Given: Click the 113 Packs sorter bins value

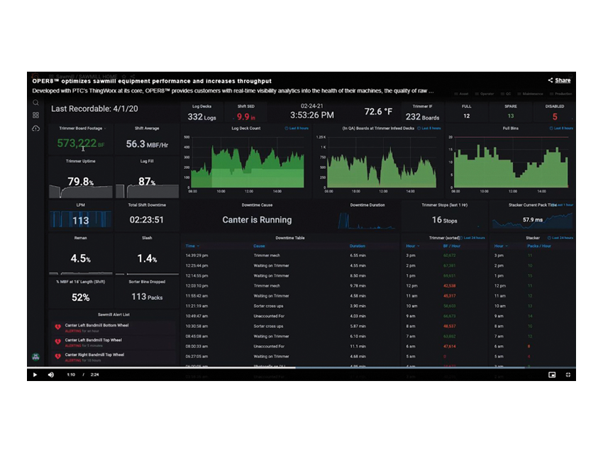Looking at the screenshot, I should 147,297.
